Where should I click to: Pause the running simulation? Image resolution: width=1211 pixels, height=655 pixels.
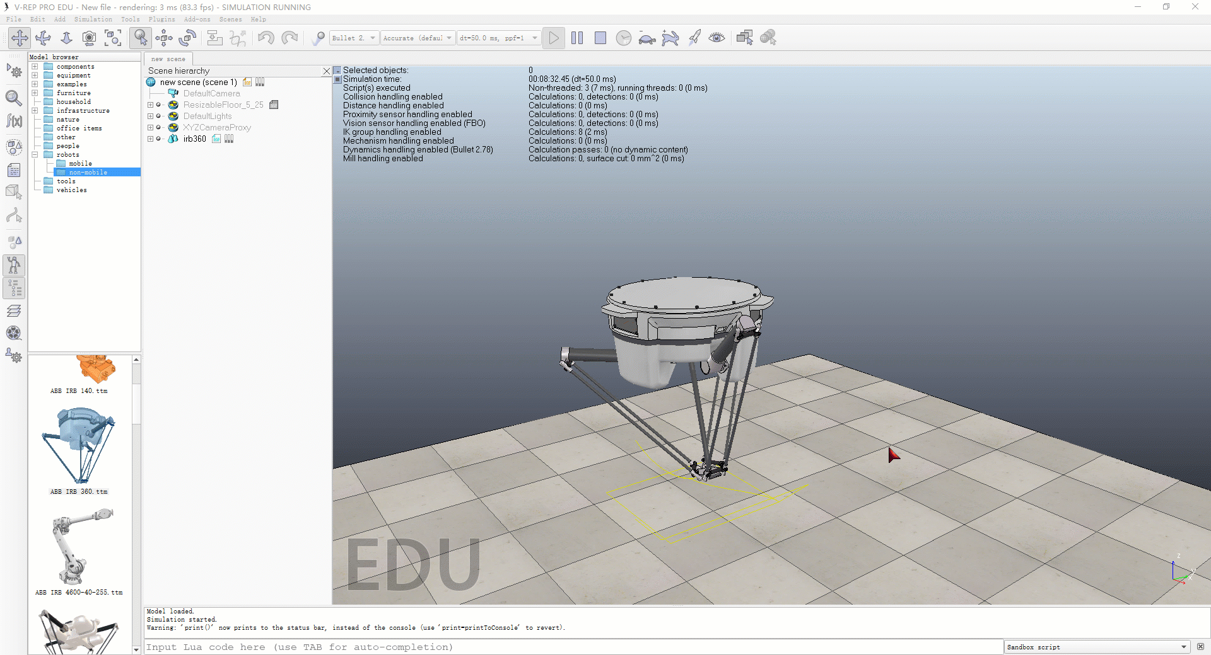click(x=577, y=38)
